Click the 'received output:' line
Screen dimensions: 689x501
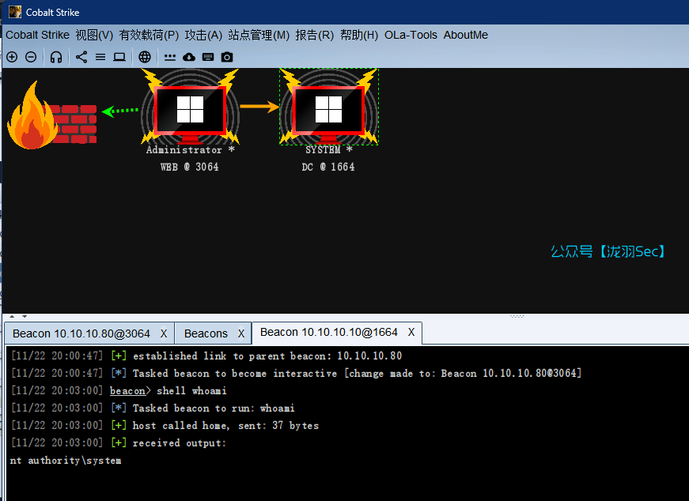point(118,443)
